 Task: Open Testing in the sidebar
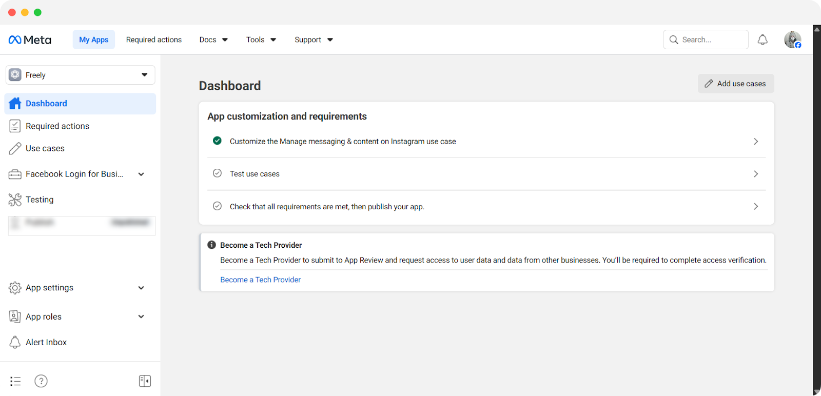pyautogui.click(x=40, y=200)
